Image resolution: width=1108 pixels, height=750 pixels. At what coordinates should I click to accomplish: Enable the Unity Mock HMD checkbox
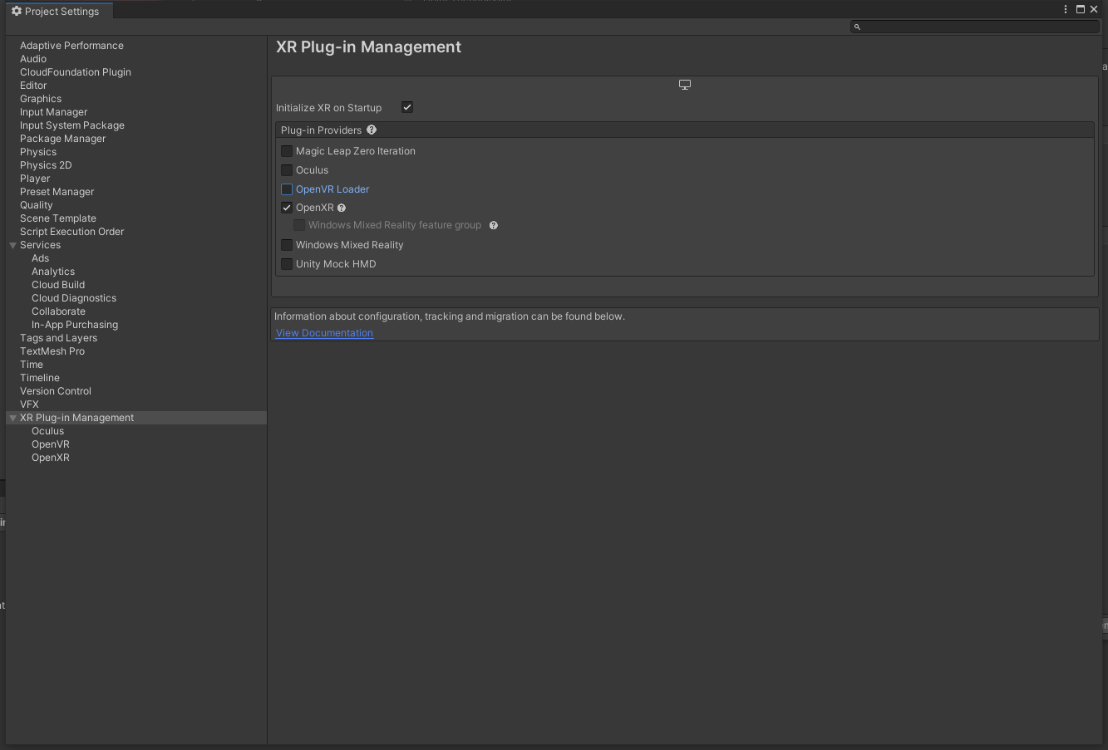(287, 264)
